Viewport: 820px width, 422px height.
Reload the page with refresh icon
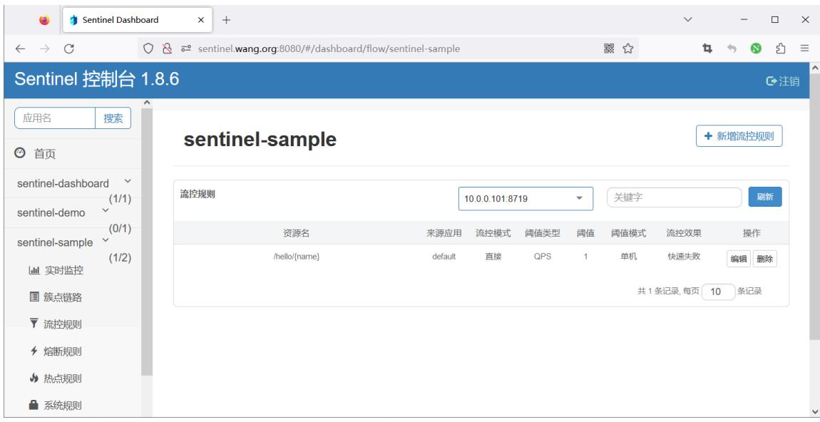[x=69, y=48]
